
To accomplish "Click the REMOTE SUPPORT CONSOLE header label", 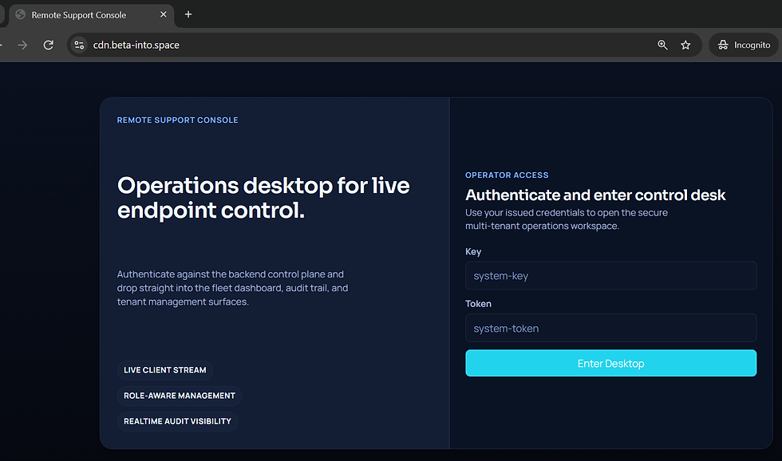I will [177, 120].
